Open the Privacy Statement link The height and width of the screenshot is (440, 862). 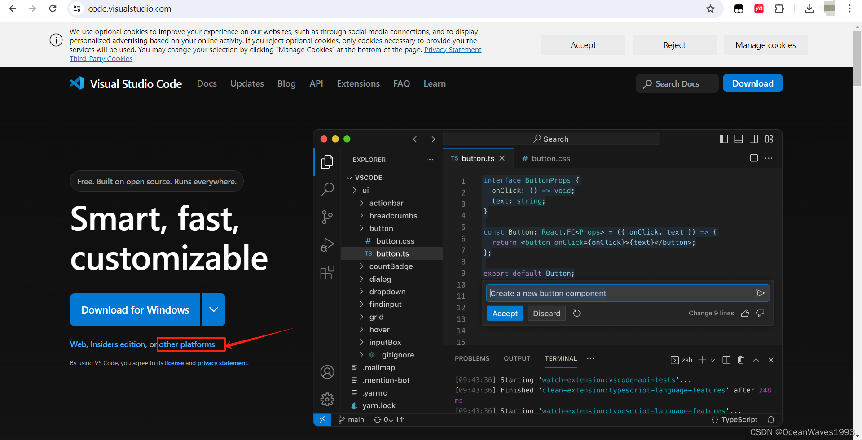point(453,49)
